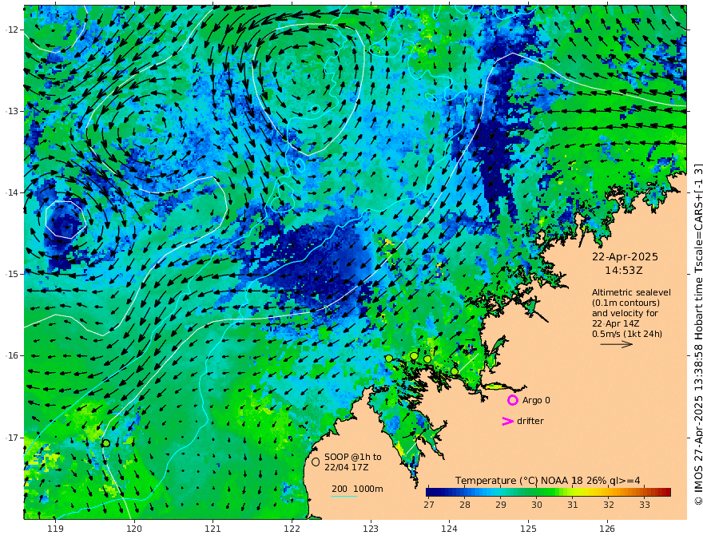Click the '200 1000m' depth legend text

click(x=357, y=489)
